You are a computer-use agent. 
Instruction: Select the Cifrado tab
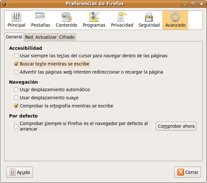coord(67,37)
